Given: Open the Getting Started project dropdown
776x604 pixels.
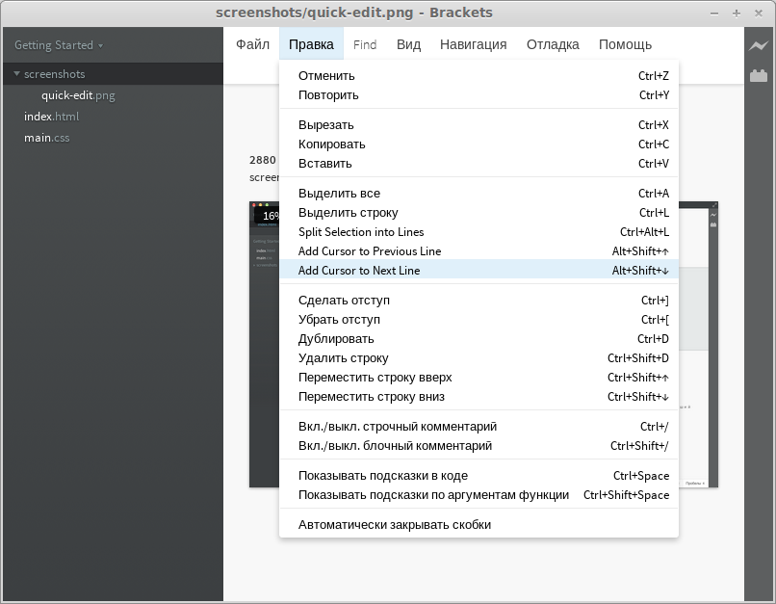Looking at the screenshot, I should [x=59, y=45].
